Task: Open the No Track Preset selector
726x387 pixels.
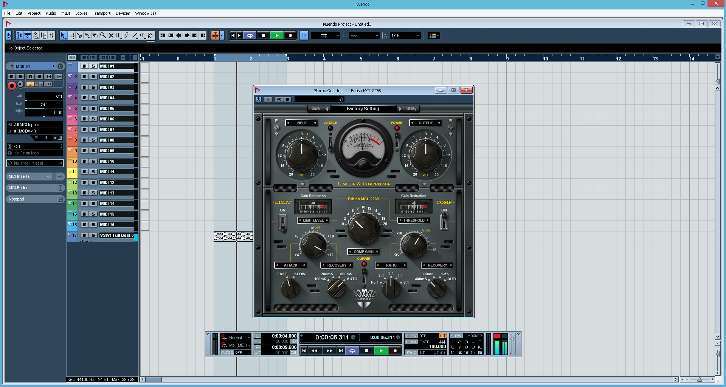Action: pos(35,163)
